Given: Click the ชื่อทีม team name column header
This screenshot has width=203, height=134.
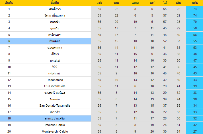Looking at the screenshot, I should click(55, 3).
